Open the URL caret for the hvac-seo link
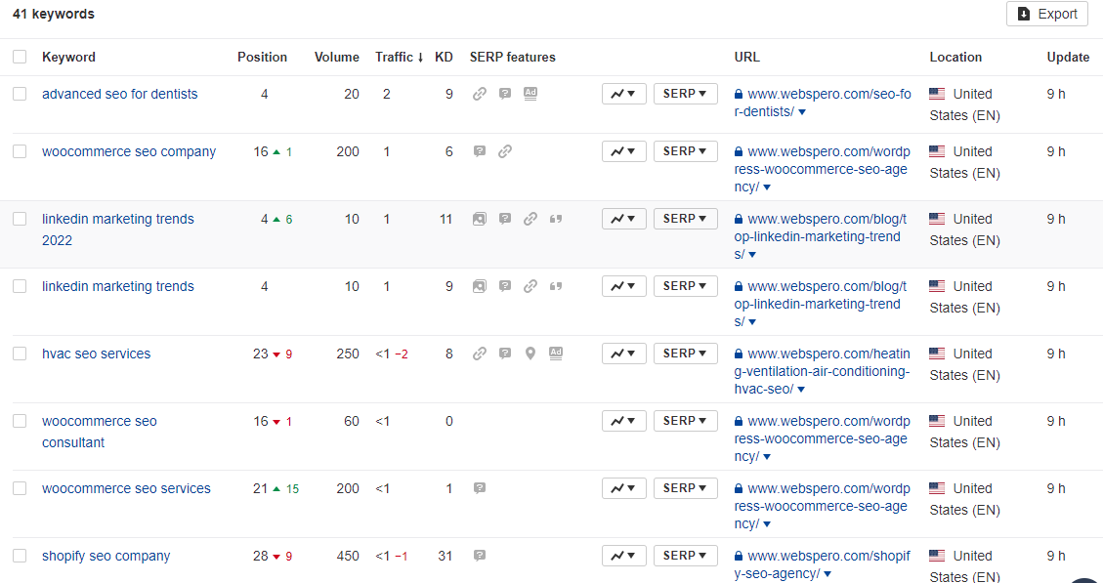The width and height of the screenshot is (1103, 583). click(801, 390)
